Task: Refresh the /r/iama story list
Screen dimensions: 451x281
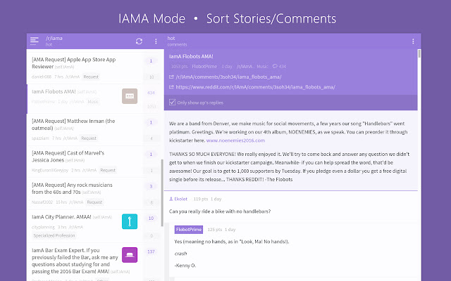Action: (x=139, y=41)
